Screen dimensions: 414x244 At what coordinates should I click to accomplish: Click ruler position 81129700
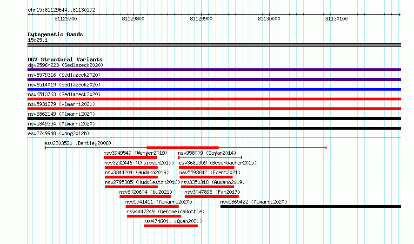66,19
